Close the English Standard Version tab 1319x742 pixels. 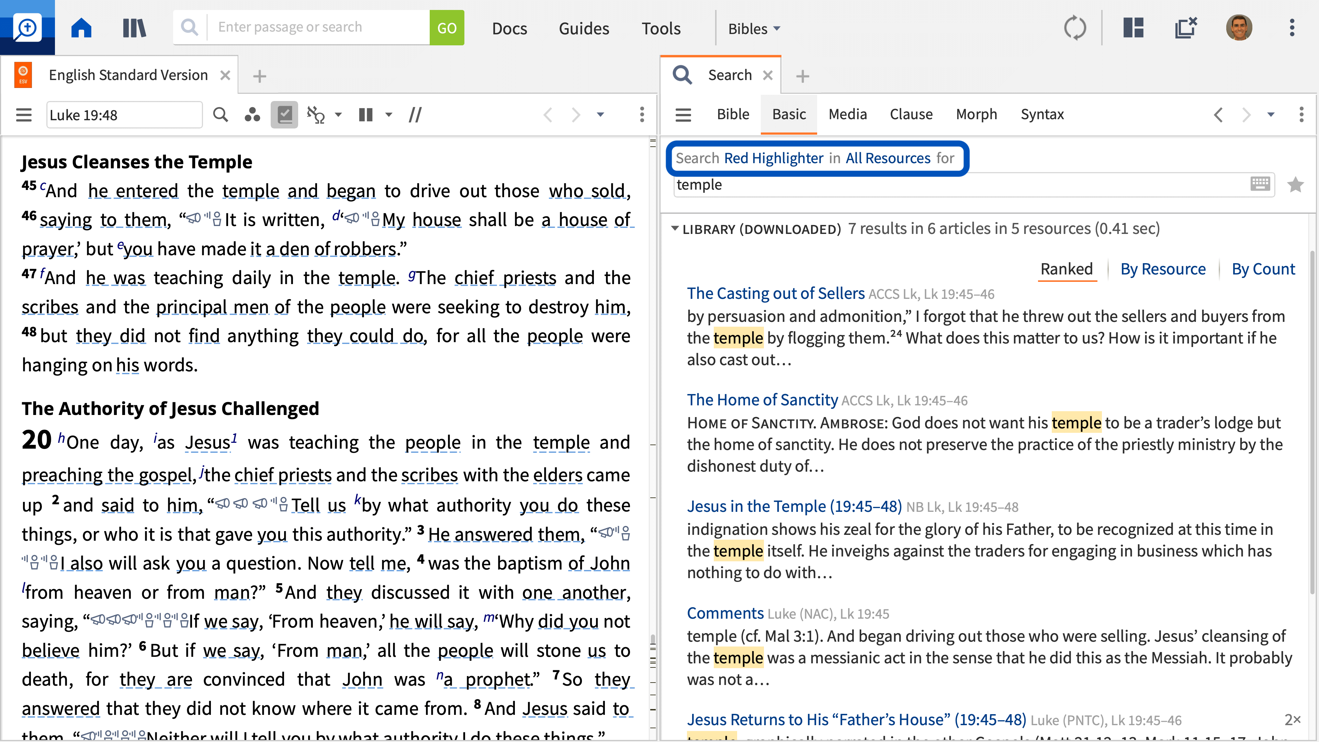tap(225, 75)
